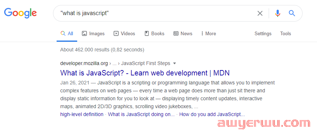Clear the search box with X icon
This screenshot has height=134, width=317.
tap(260, 14)
